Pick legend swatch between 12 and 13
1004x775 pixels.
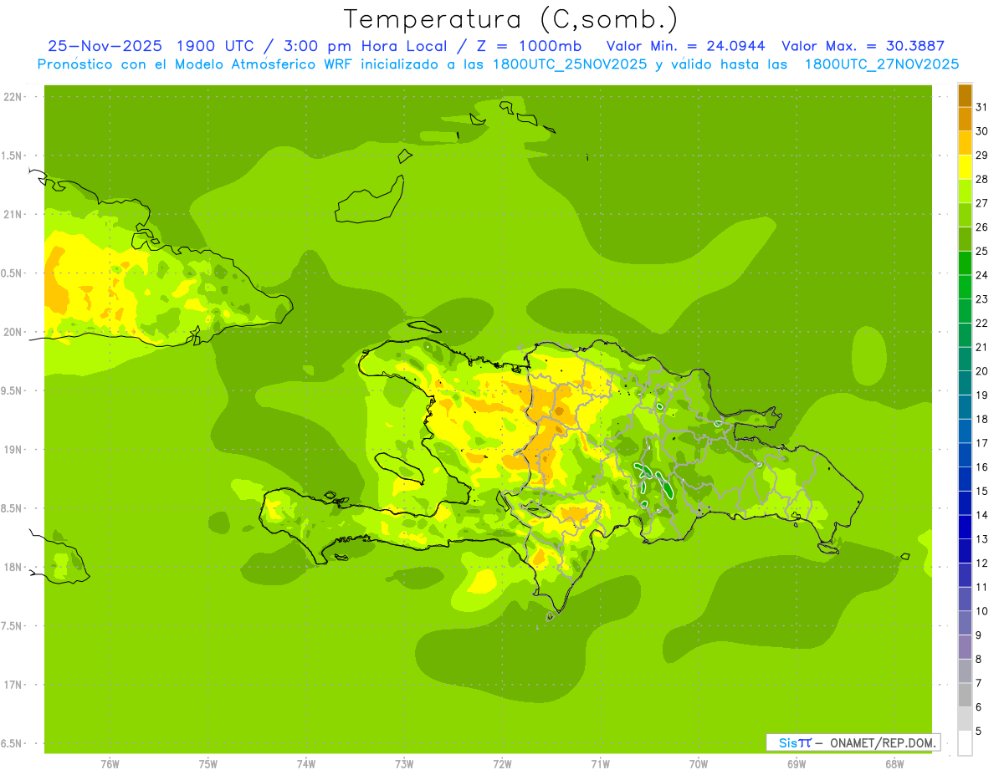pos(965,551)
